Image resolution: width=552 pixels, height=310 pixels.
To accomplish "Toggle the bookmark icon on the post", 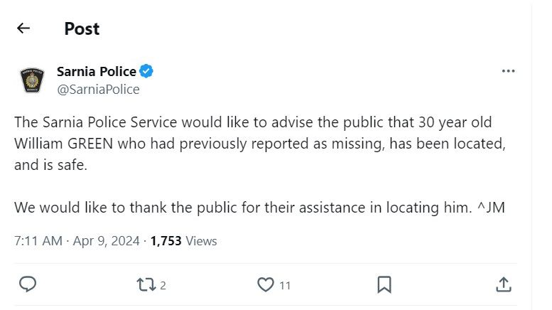I will pyautogui.click(x=384, y=285).
